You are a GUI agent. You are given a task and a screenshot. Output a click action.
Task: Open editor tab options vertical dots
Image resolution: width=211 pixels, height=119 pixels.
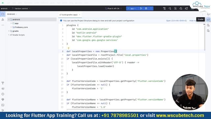[202, 15]
